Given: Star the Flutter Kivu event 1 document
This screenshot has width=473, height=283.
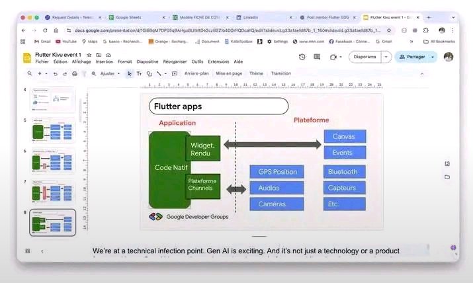Looking at the screenshot, I should click(89, 55).
